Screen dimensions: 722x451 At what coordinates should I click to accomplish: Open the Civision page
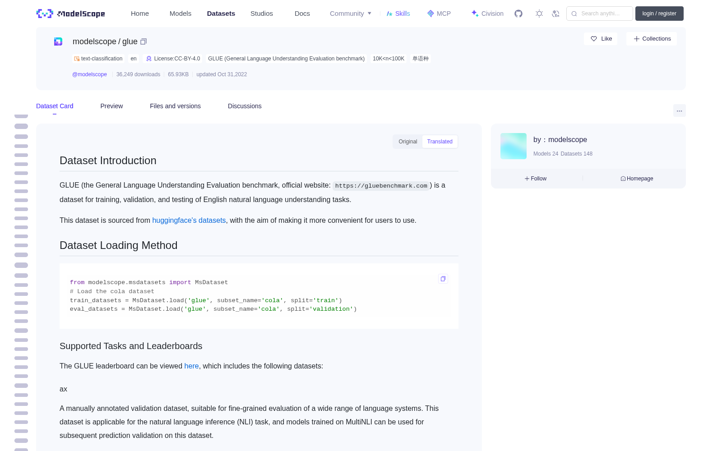pos(487,14)
